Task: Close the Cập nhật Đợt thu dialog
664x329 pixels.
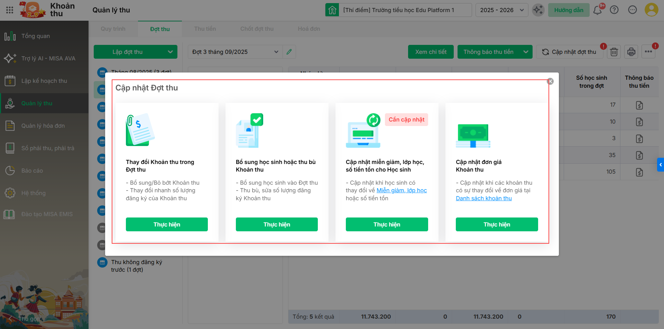Action: coord(550,81)
